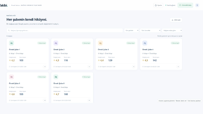Click the star icon beside rating 4,3
The width and height of the screenshot is (203, 114).
tap(54, 60)
